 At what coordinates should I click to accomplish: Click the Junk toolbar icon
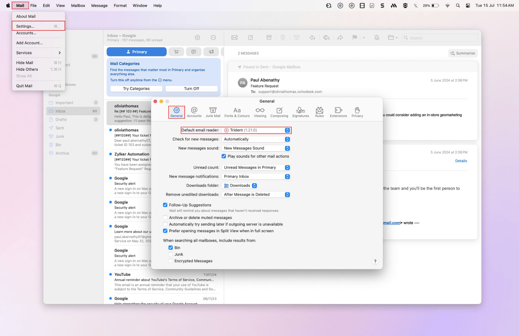click(x=296, y=38)
